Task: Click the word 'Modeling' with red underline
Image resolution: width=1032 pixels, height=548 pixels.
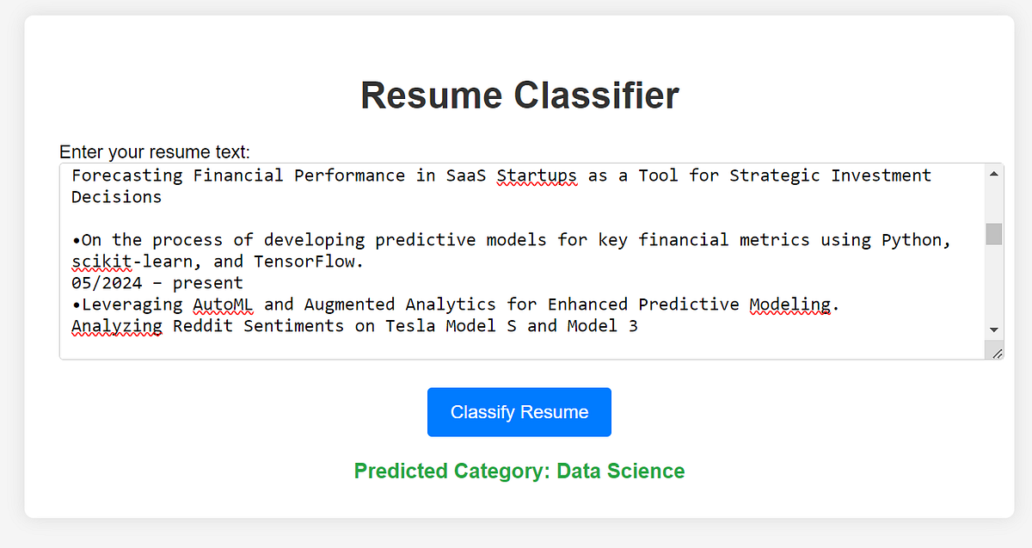Action: coord(791,304)
